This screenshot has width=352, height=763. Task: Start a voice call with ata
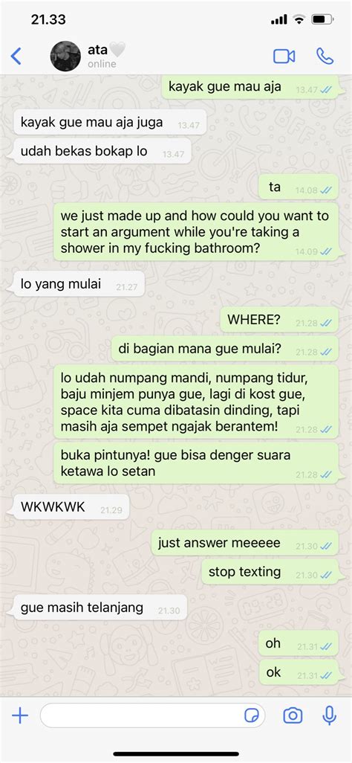[325, 57]
